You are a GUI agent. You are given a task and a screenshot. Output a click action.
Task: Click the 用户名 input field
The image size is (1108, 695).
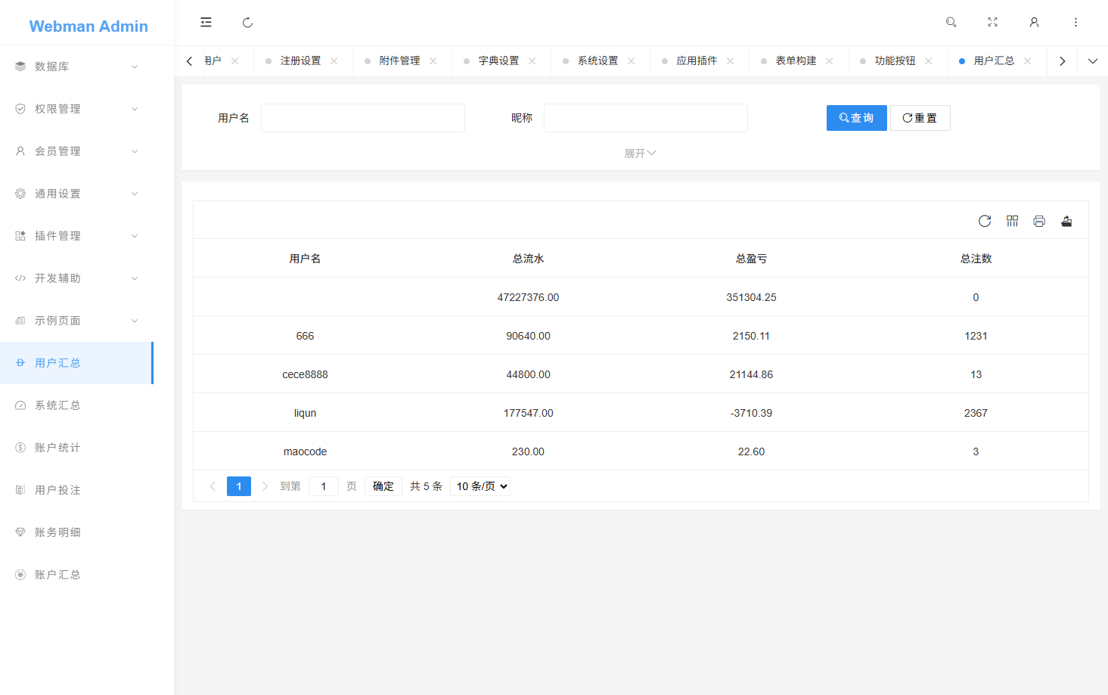pyautogui.click(x=362, y=117)
